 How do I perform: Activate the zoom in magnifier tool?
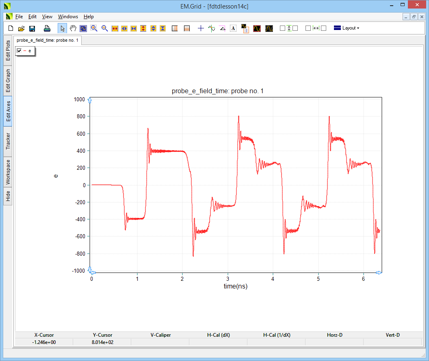tap(94, 28)
